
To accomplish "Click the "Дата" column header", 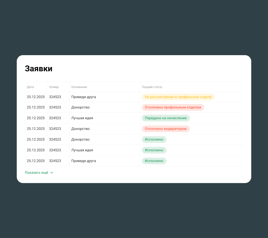I will click(30, 87).
